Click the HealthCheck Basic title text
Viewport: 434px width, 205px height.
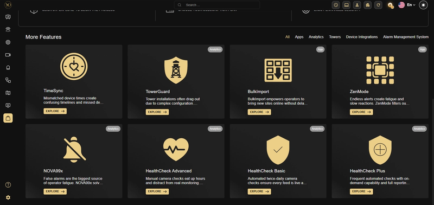[x=266, y=171]
